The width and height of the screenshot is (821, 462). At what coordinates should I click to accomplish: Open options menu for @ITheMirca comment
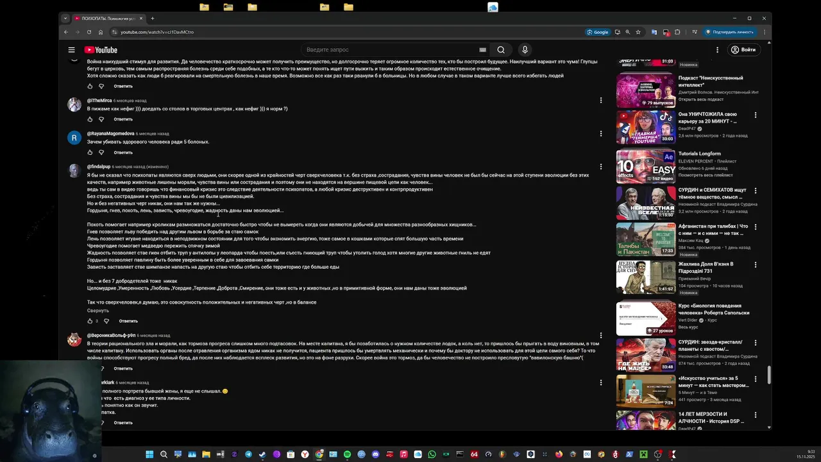point(601,100)
